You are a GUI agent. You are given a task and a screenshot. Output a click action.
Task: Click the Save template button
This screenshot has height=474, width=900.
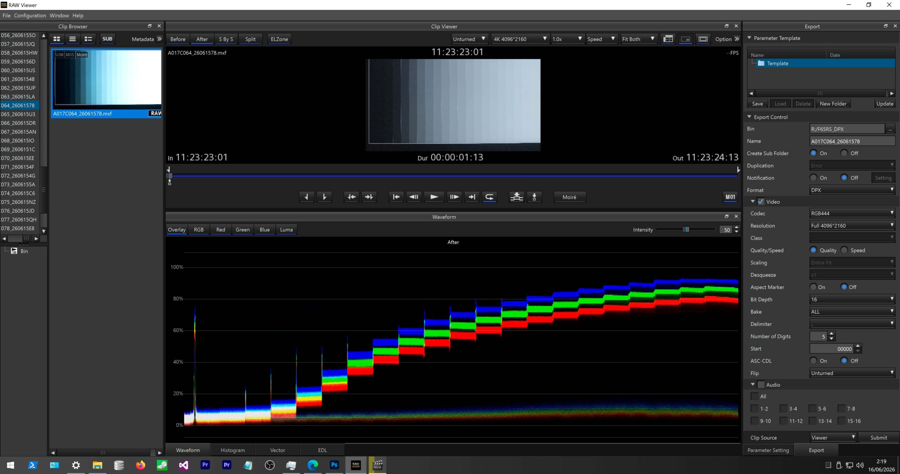click(x=757, y=104)
